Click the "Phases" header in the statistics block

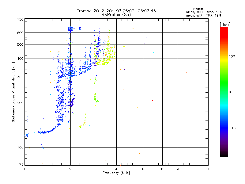tap(198, 9)
